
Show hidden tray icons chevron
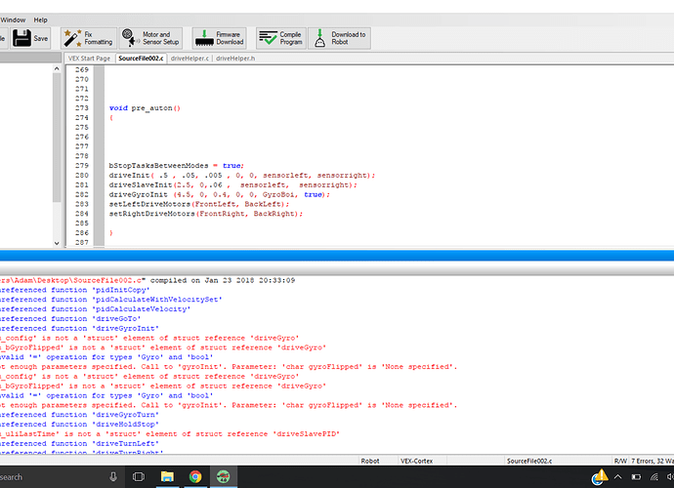[617, 477]
